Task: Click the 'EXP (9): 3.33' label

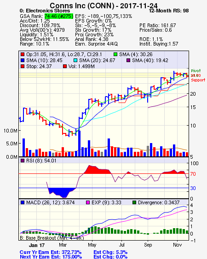Action: [106, 202]
